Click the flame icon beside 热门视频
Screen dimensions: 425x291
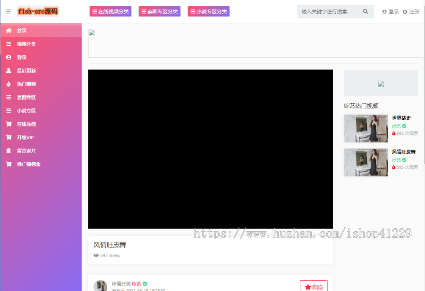coord(8,84)
